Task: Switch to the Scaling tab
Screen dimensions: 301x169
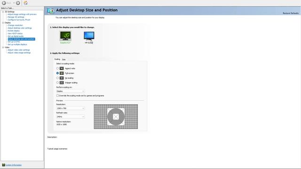Action: point(57,59)
